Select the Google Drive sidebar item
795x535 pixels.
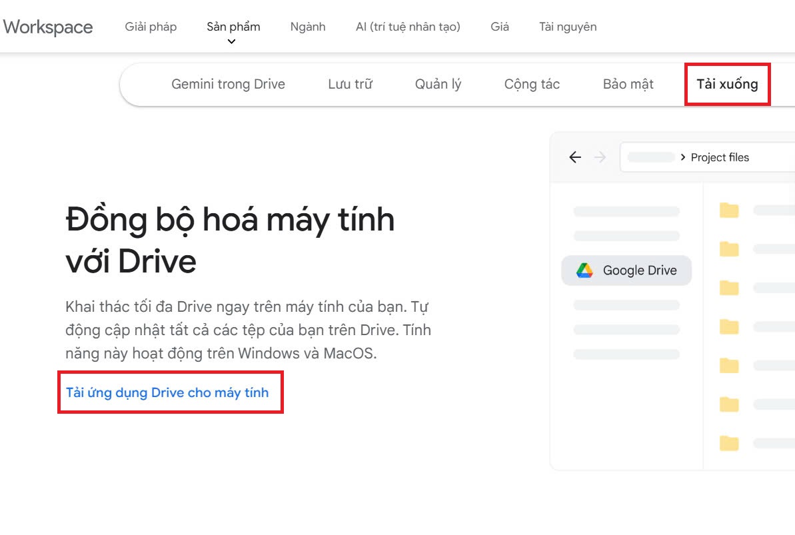pos(626,270)
